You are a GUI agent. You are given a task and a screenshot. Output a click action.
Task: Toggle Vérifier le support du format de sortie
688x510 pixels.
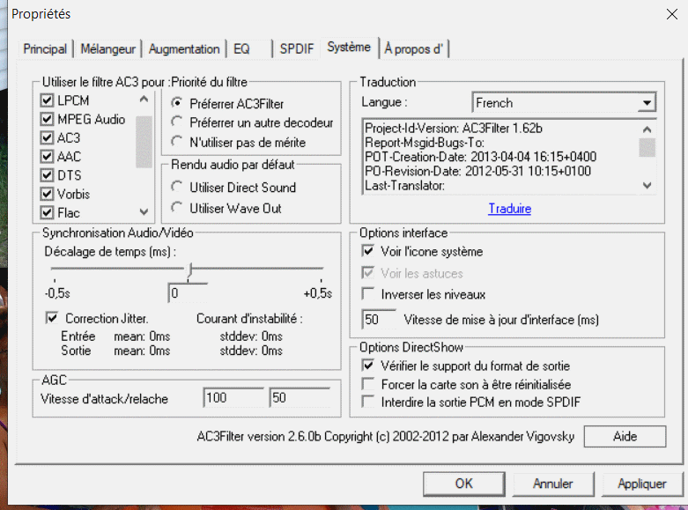(x=368, y=366)
